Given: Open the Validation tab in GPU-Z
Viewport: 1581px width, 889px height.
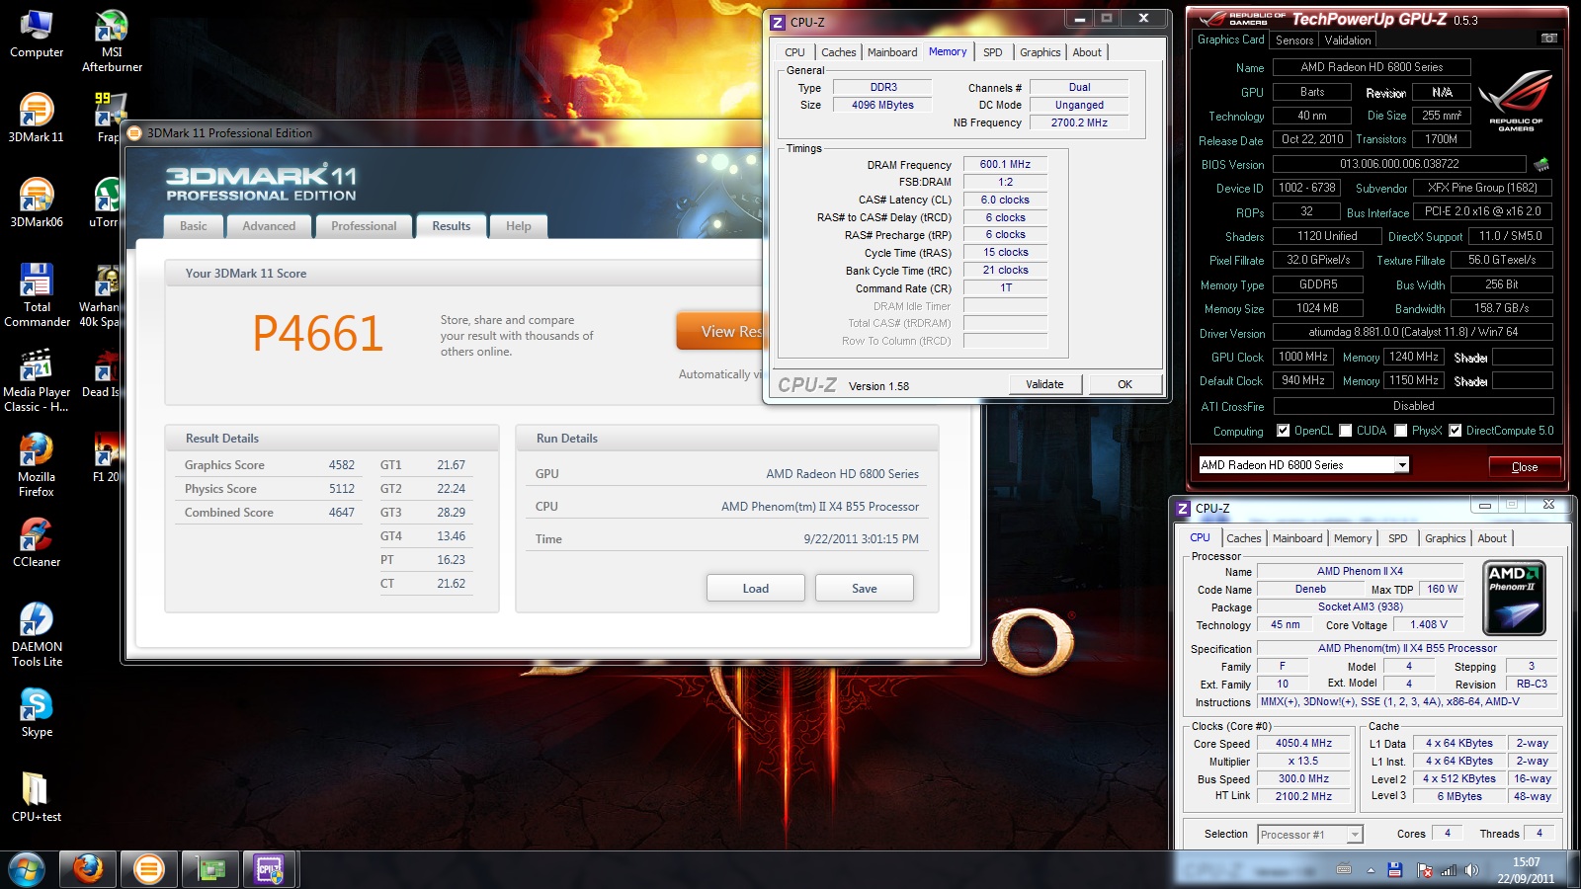Looking at the screenshot, I should click(x=1348, y=40).
